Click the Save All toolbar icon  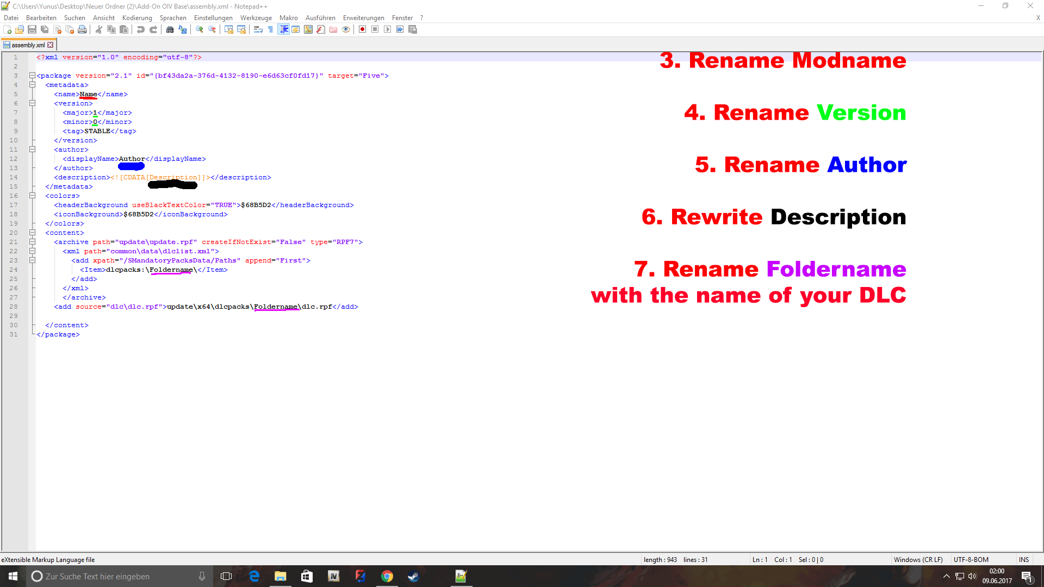pyautogui.click(x=45, y=29)
